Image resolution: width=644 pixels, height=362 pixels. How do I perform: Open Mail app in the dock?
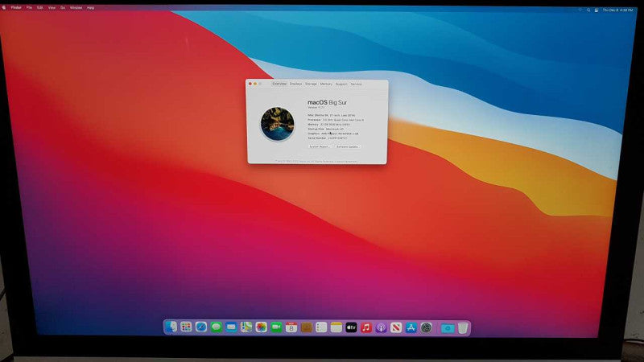(x=231, y=327)
